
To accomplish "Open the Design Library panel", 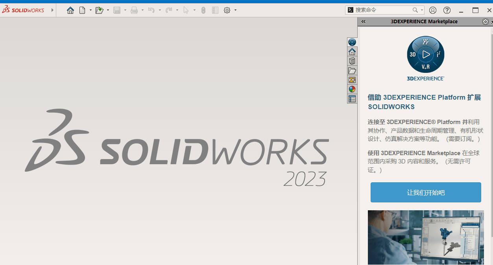I will click(x=352, y=61).
